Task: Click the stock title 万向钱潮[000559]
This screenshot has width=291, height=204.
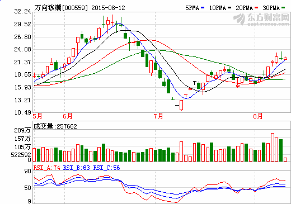Action: tap(61, 8)
